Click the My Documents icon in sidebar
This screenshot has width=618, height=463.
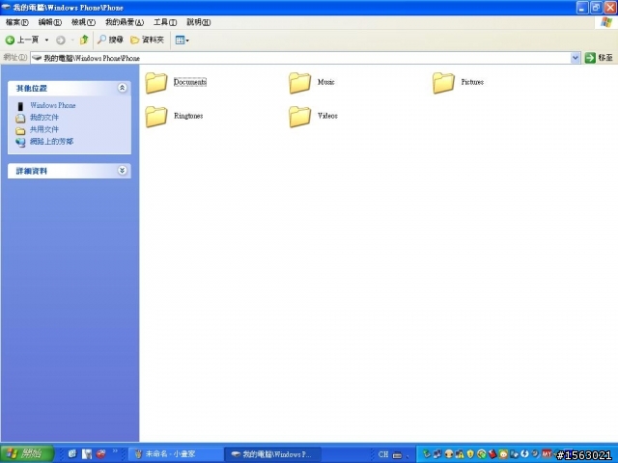click(20, 118)
